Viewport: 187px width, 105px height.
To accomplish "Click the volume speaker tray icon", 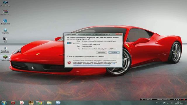I will [x=172, y=103].
